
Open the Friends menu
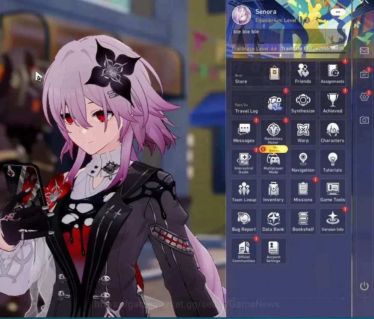coord(303,74)
